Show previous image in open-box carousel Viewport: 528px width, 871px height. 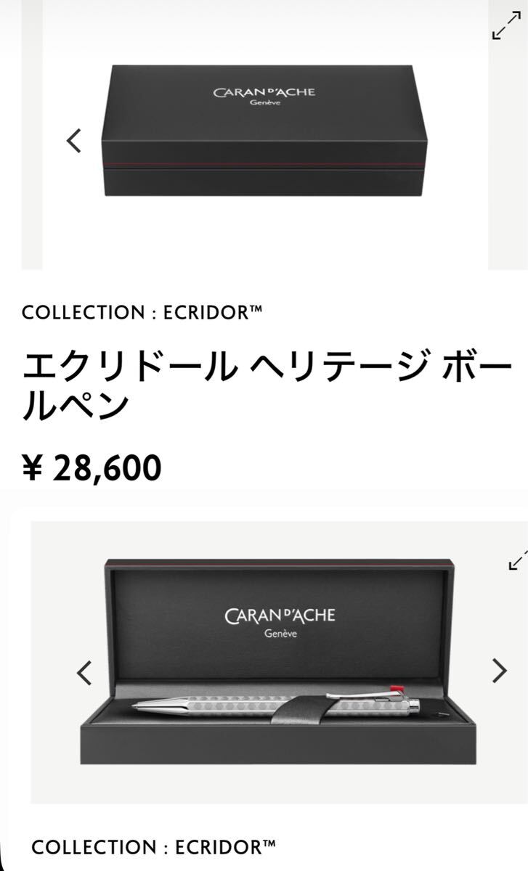[x=84, y=673]
